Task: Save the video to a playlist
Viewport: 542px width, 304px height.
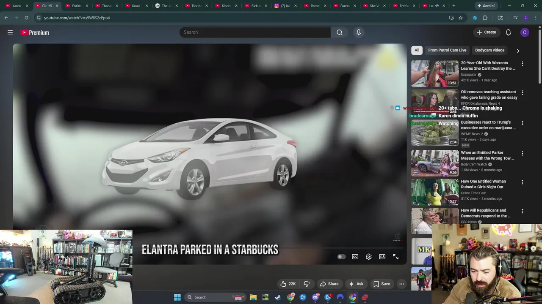Action: (382, 284)
